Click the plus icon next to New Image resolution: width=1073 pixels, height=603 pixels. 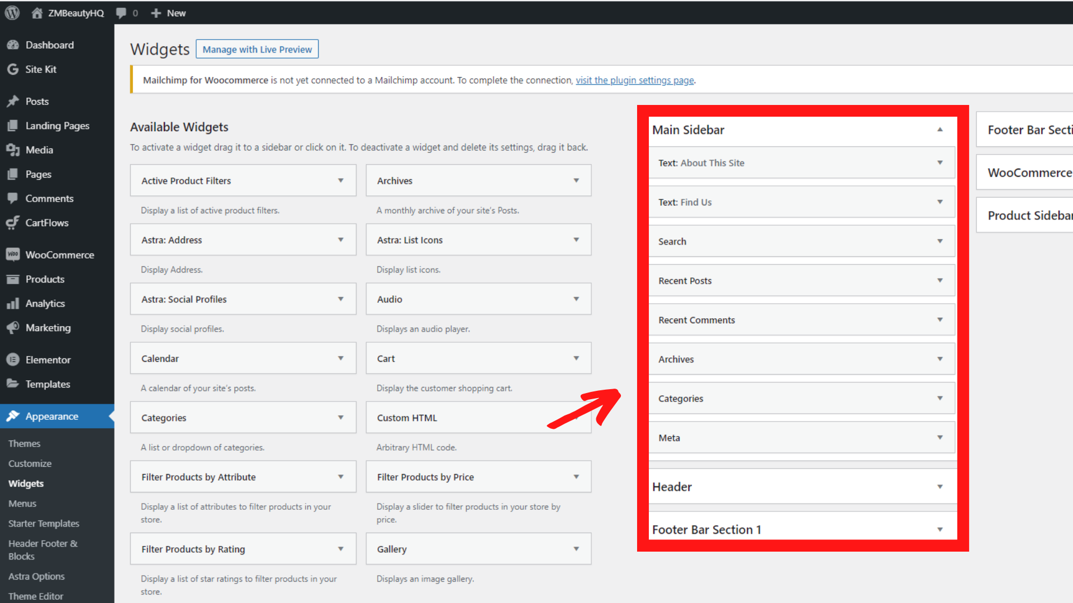pos(156,13)
